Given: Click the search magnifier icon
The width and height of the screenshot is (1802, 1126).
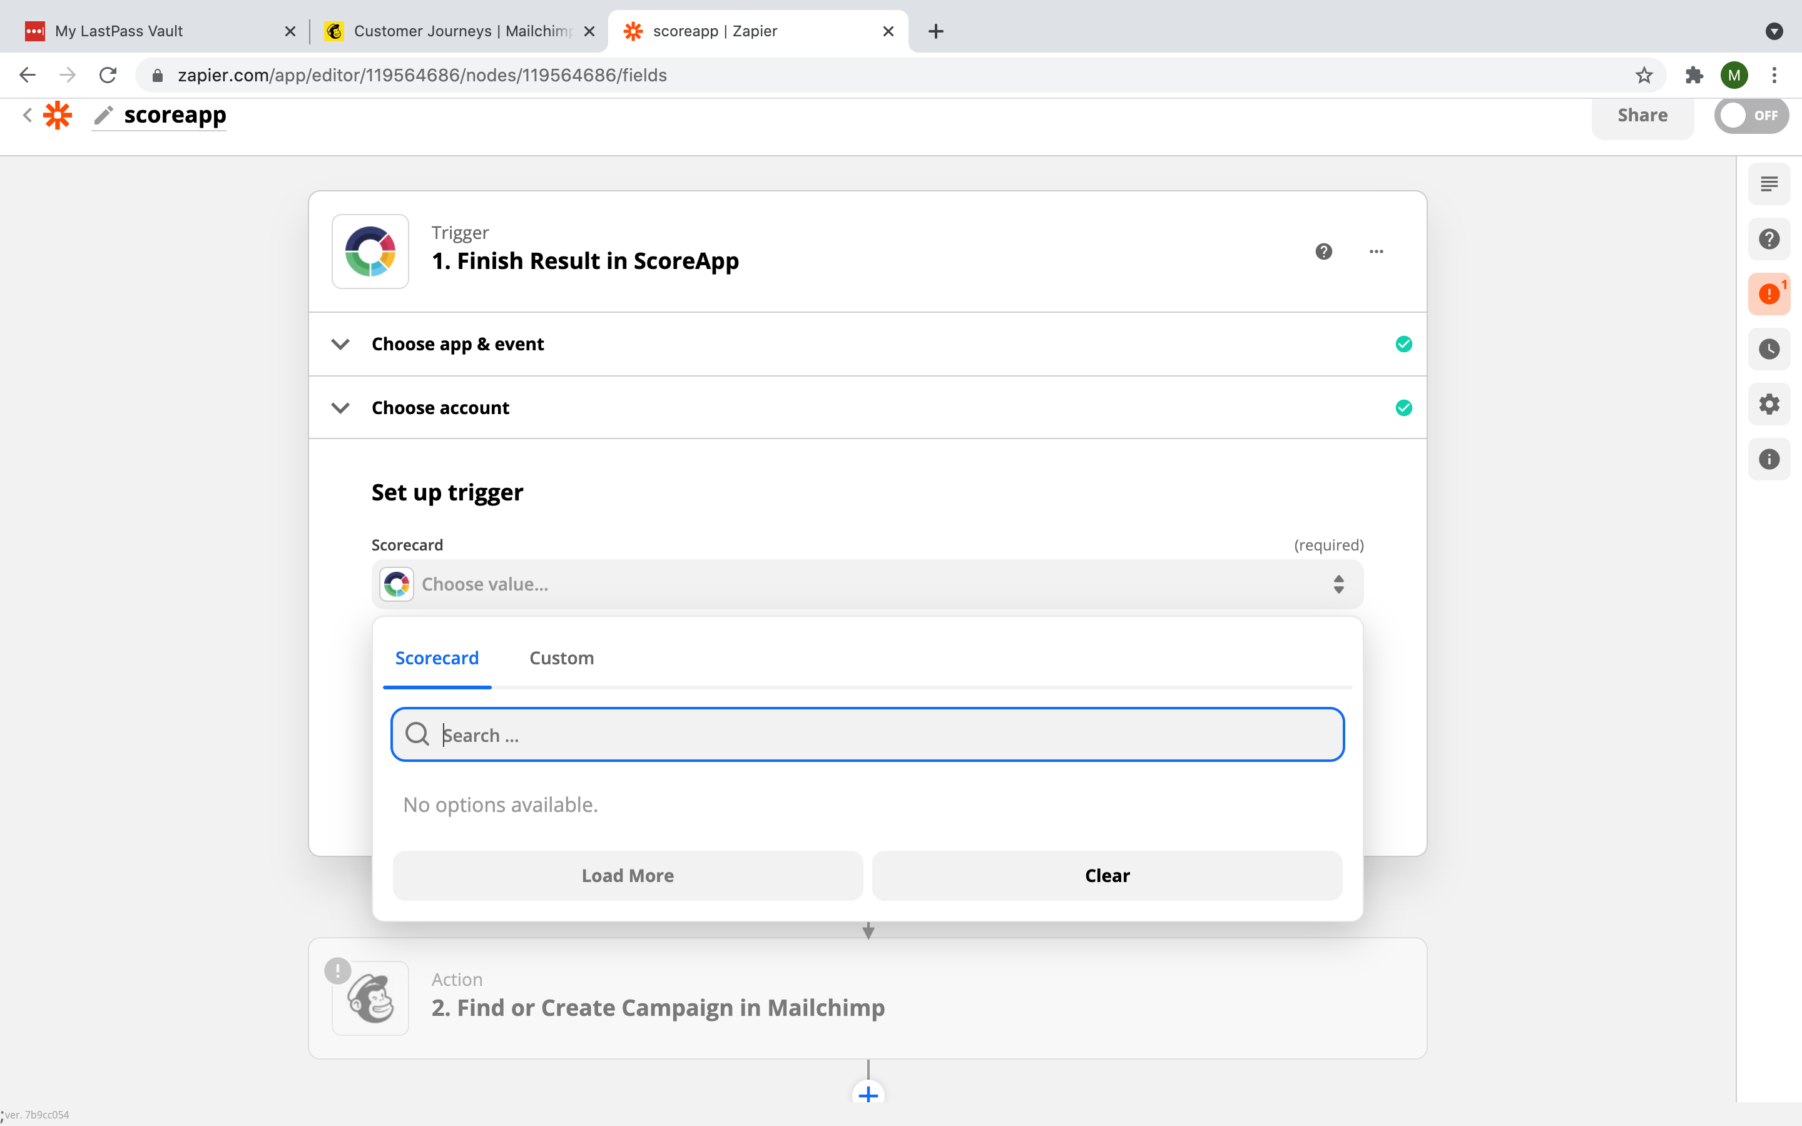Looking at the screenshot, I should 417,734.
